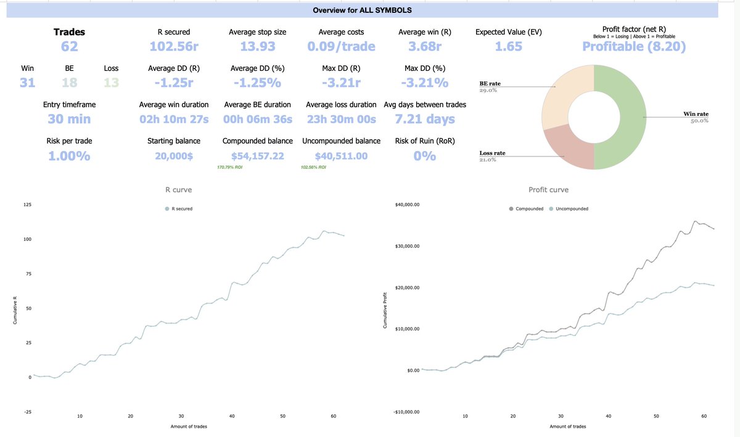Viewport: 740px width, 437px height.
Task: Select the -3.21r max drawdown value
Action: pyautogui.click(x=341, y=82)
